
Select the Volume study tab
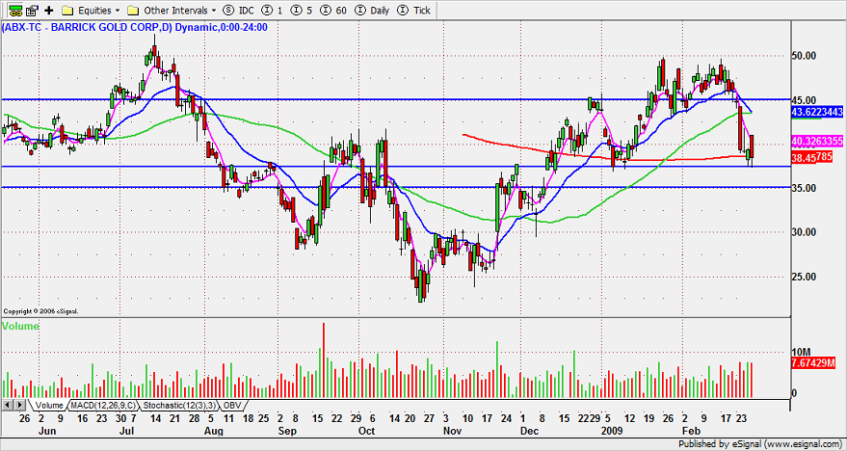pos(48,405)
